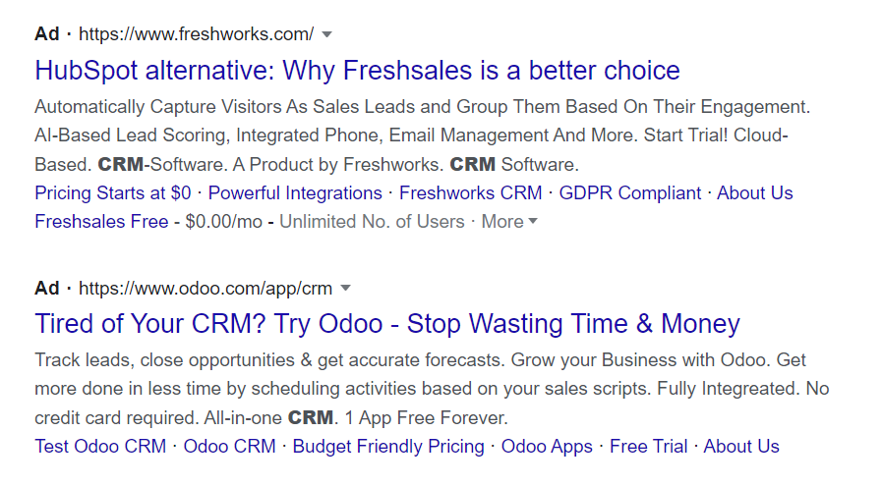Start Odoo Free Trial link

(x=648, y=447)
